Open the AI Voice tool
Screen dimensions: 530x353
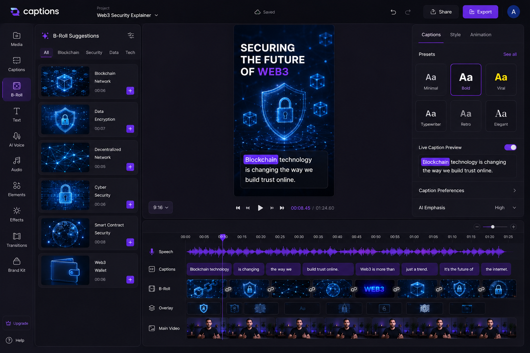point(17,140)
